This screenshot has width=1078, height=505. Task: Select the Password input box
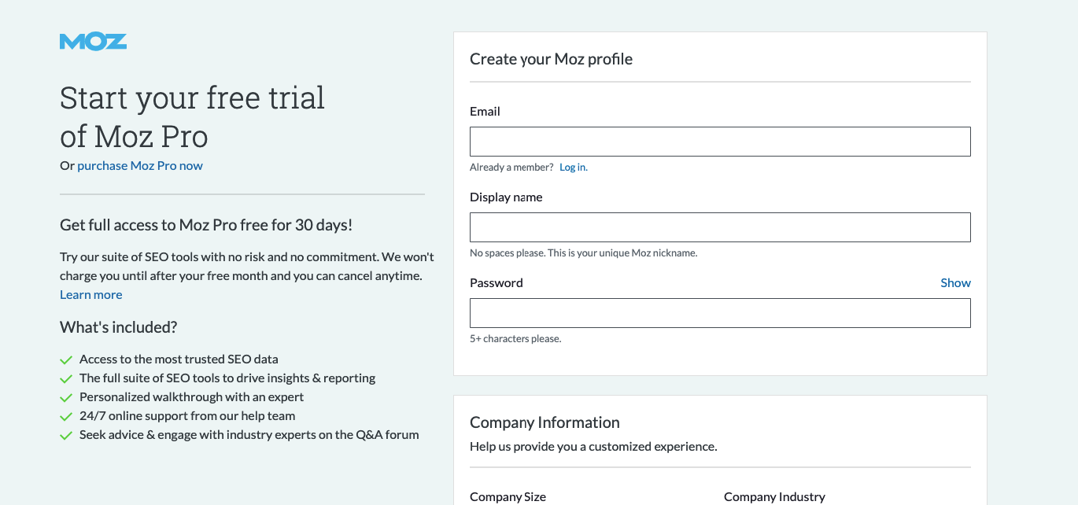click(720, 313)
